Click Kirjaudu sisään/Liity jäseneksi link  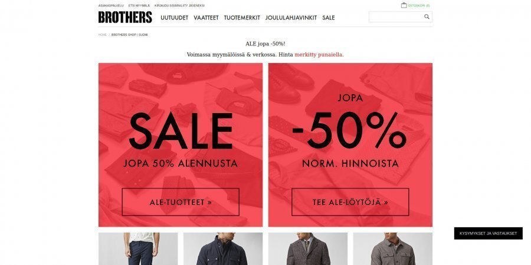point(179,6)
